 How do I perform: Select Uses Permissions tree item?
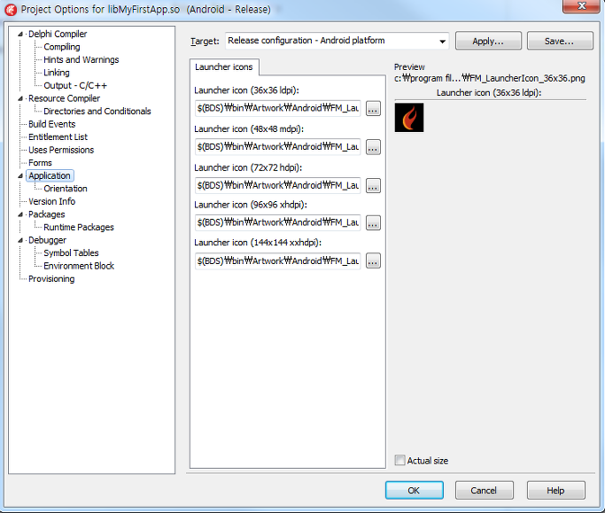(61, 150)
